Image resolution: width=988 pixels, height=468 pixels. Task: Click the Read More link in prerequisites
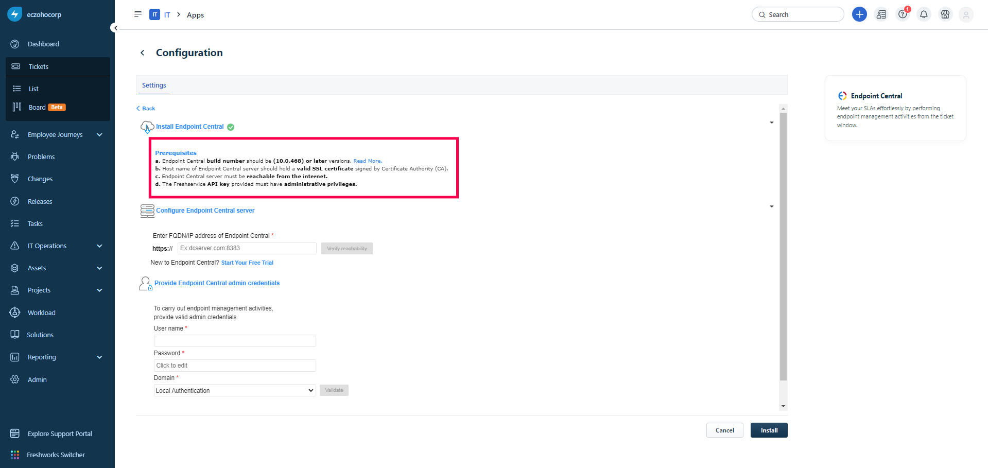368,161
